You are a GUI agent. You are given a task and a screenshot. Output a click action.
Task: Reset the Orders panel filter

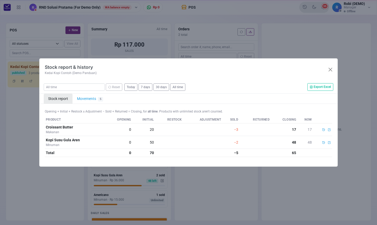(x=246, y=56)
